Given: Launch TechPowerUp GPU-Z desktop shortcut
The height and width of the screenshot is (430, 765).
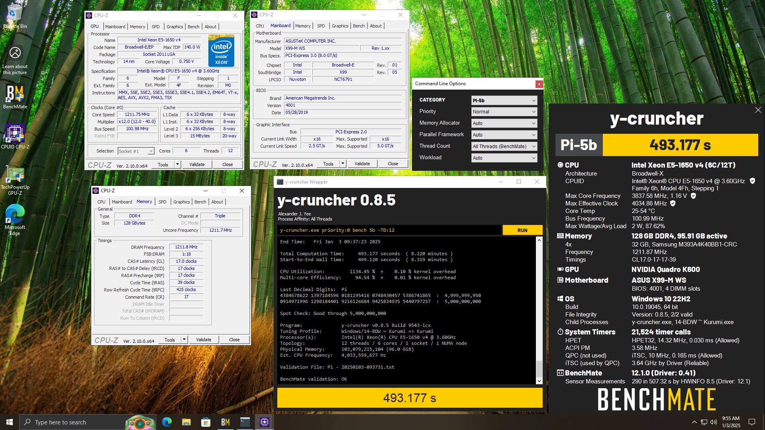Looking at the screenshot, I should (x=15, y=180).
